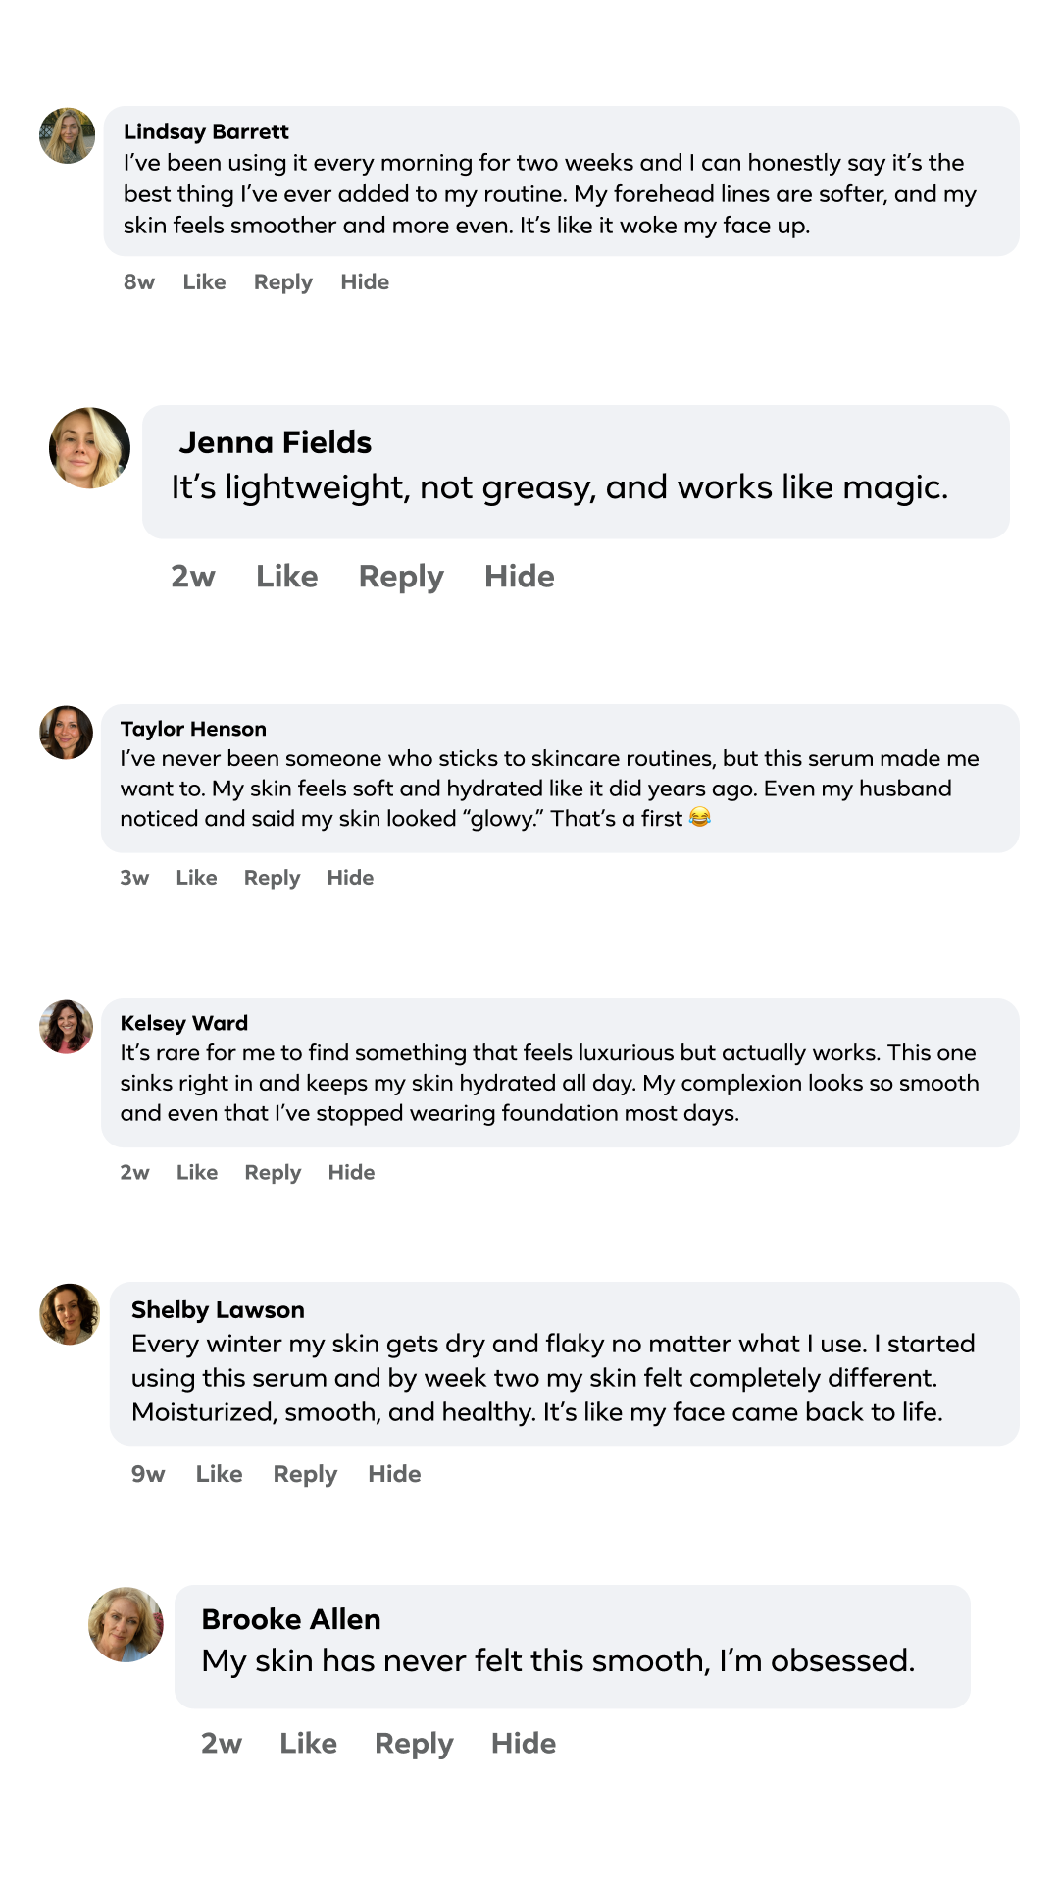The height and width of the screenshot is (1883, 1059).
Task: Reply to Jenna Fields' comment
Action: click(401, 577)
